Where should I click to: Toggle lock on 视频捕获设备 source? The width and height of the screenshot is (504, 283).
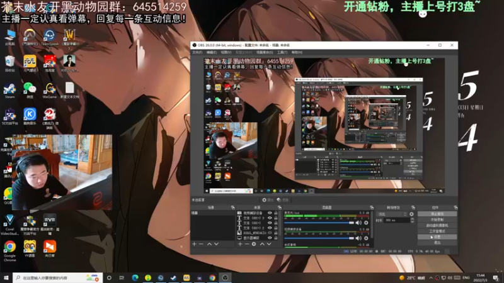point(276,213)
